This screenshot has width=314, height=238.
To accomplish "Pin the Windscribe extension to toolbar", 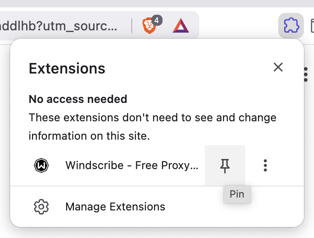I will point(224,165).
